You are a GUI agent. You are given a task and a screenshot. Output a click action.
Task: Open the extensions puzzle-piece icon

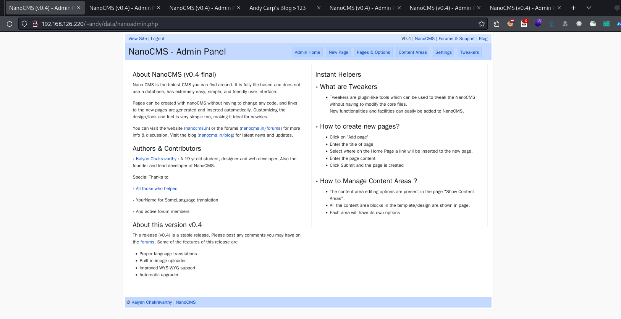496,24
